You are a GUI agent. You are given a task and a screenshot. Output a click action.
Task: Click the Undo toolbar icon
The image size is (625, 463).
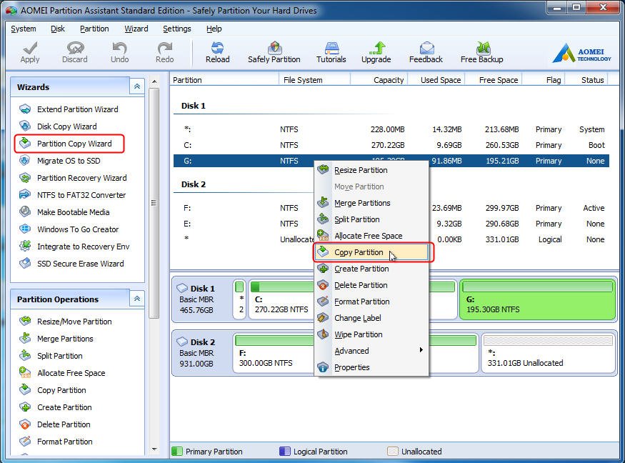119,53
